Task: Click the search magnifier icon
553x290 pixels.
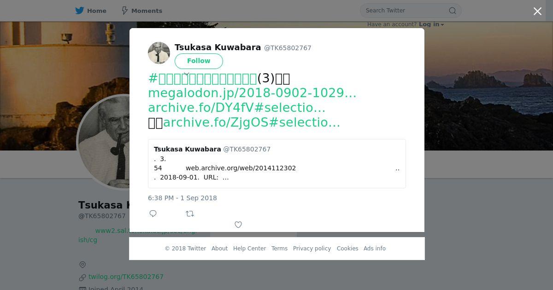Action: coord(453,11)
